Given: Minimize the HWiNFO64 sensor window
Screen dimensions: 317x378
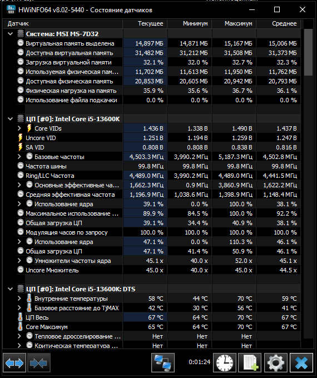Looking at the screenshot, I should point(252,9).
